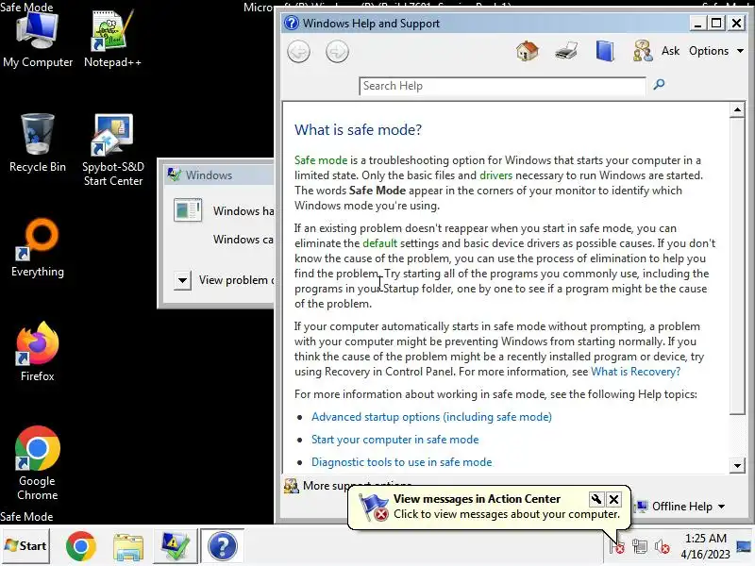Click the Ask people icon
The width and height of the screenshot is (755, 566).
643,51
